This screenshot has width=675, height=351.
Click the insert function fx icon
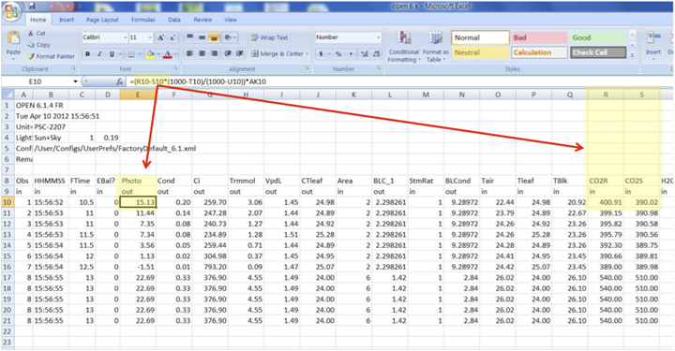click(x=120, y=81)
